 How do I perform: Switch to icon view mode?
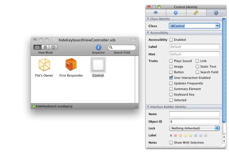[37, 47]
